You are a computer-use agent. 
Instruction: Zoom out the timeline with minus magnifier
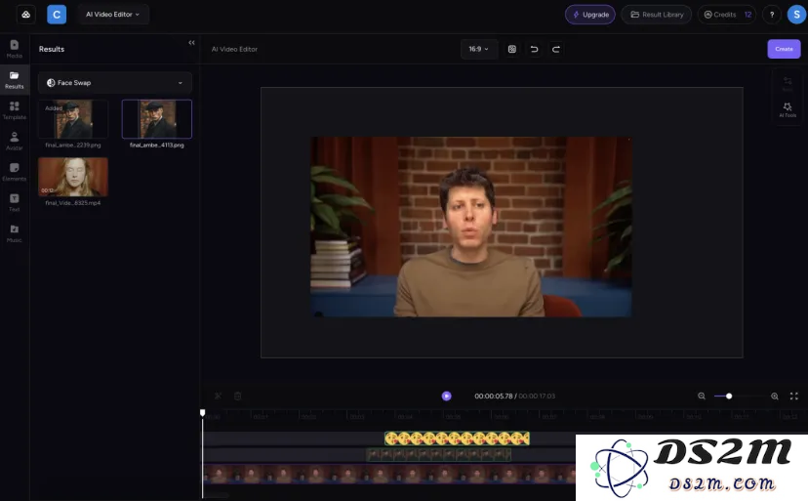tap(702, 396)
